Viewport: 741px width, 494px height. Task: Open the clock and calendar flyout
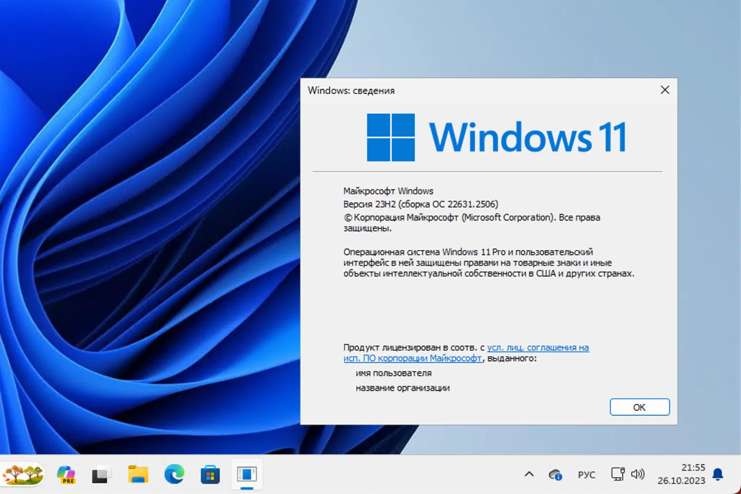pyautogui.click(x=681, y=474)
